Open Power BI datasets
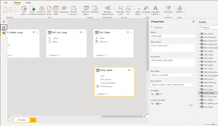The height and width of the screenshot is (126, 218). pos(41,10)
